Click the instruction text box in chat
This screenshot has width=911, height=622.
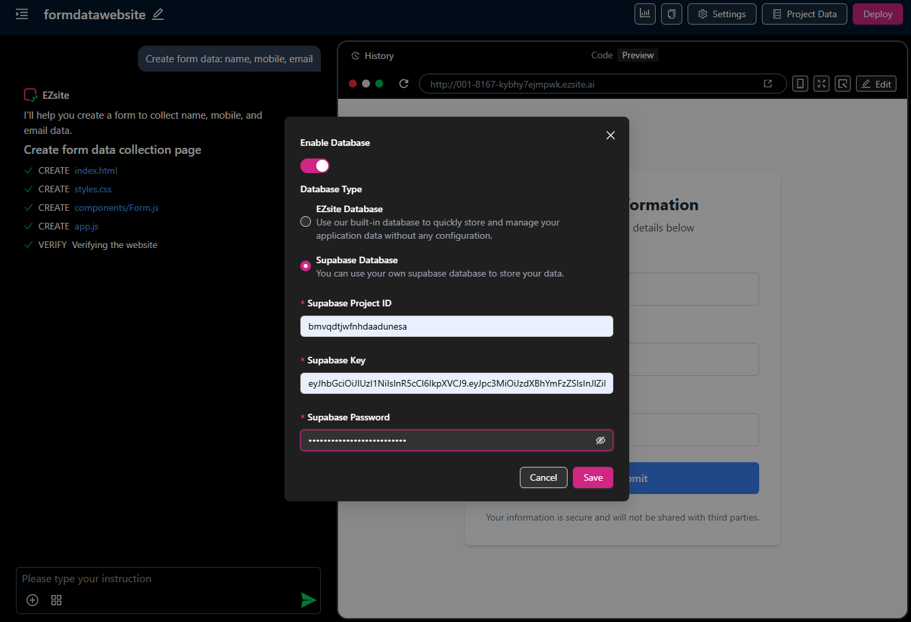[168, 579]
